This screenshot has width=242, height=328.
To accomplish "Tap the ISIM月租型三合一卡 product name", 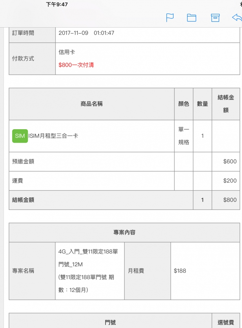I will tap(53, 136).
